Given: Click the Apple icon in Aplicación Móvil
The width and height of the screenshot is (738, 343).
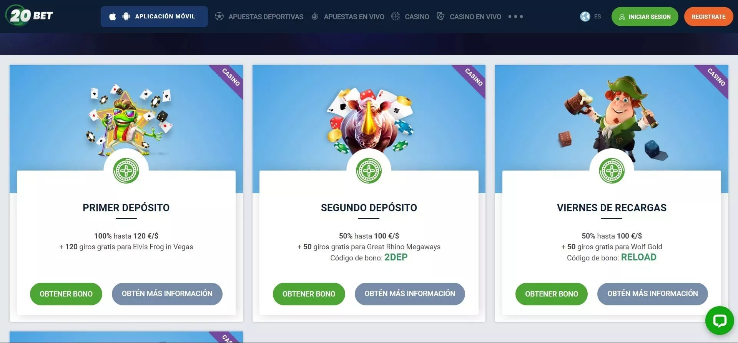Looking at the screenshot, I should click(113, 17).
